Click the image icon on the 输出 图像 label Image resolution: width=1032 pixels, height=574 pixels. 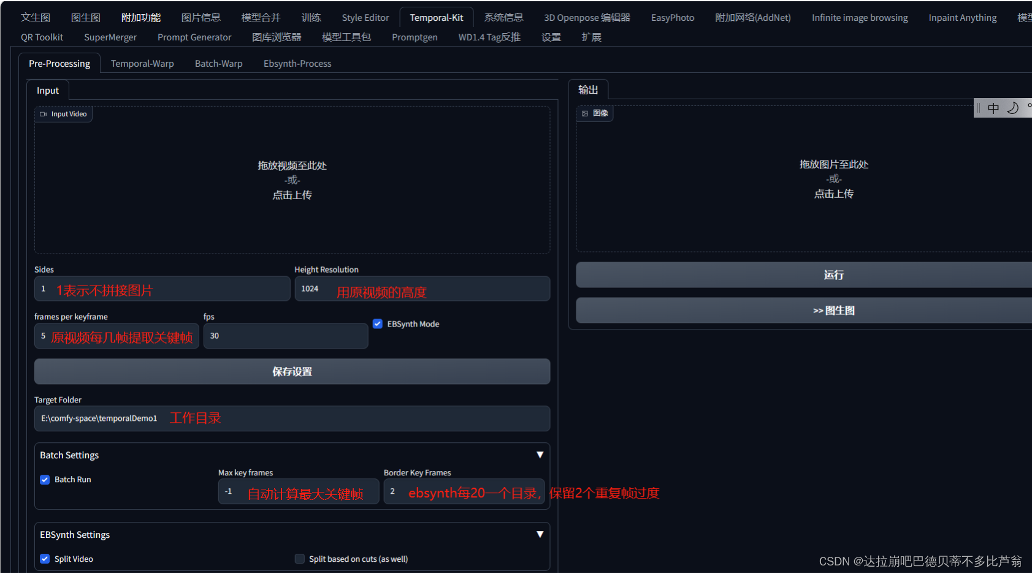[x=585, y=113]
